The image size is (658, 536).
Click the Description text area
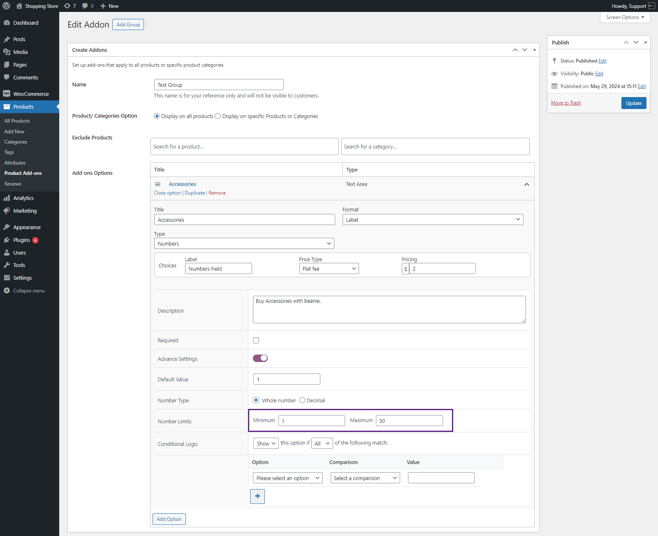[x=389, y=309]
